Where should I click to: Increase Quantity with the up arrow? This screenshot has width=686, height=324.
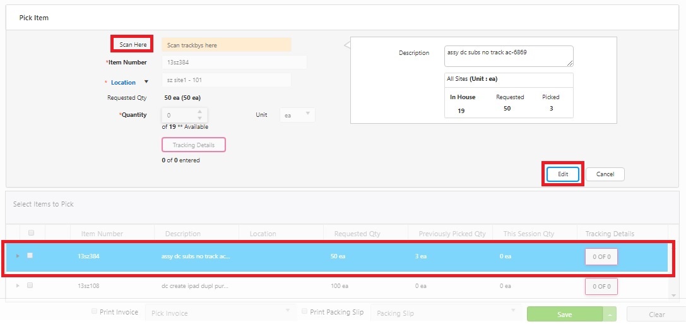click(199, 112)
